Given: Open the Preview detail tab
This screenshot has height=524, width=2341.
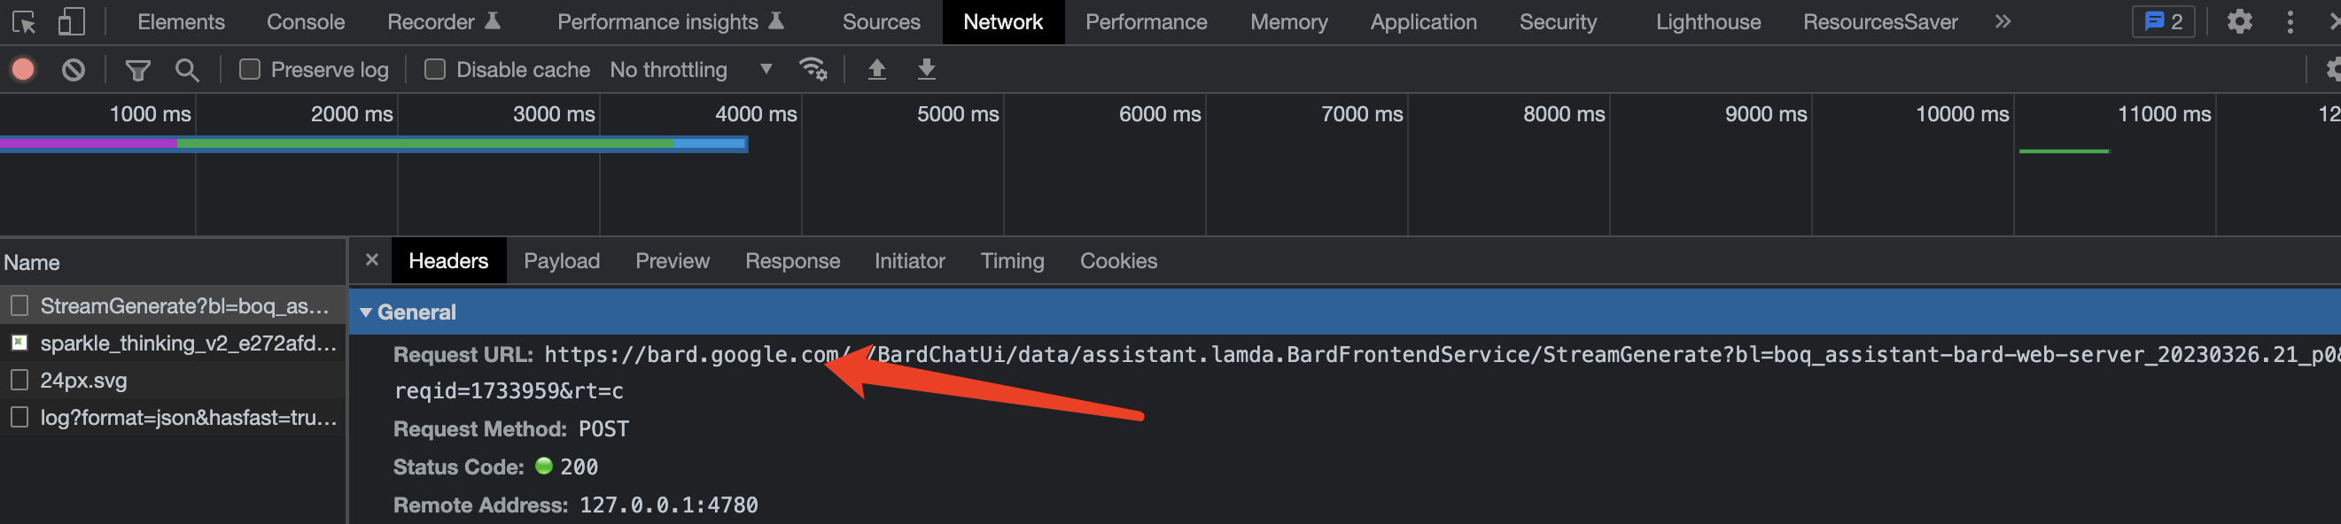Looking at the screenshot, I should click(x=673, y=260).
